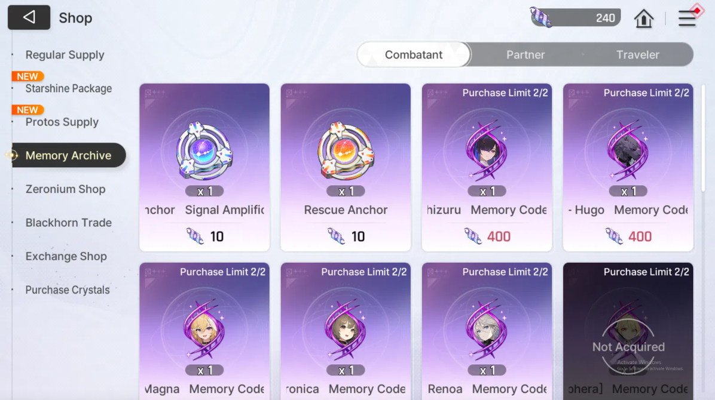Open the Purchase Crystals section
Screen dimensions: 715x400
pyautogui.click(x=68, y=290)
